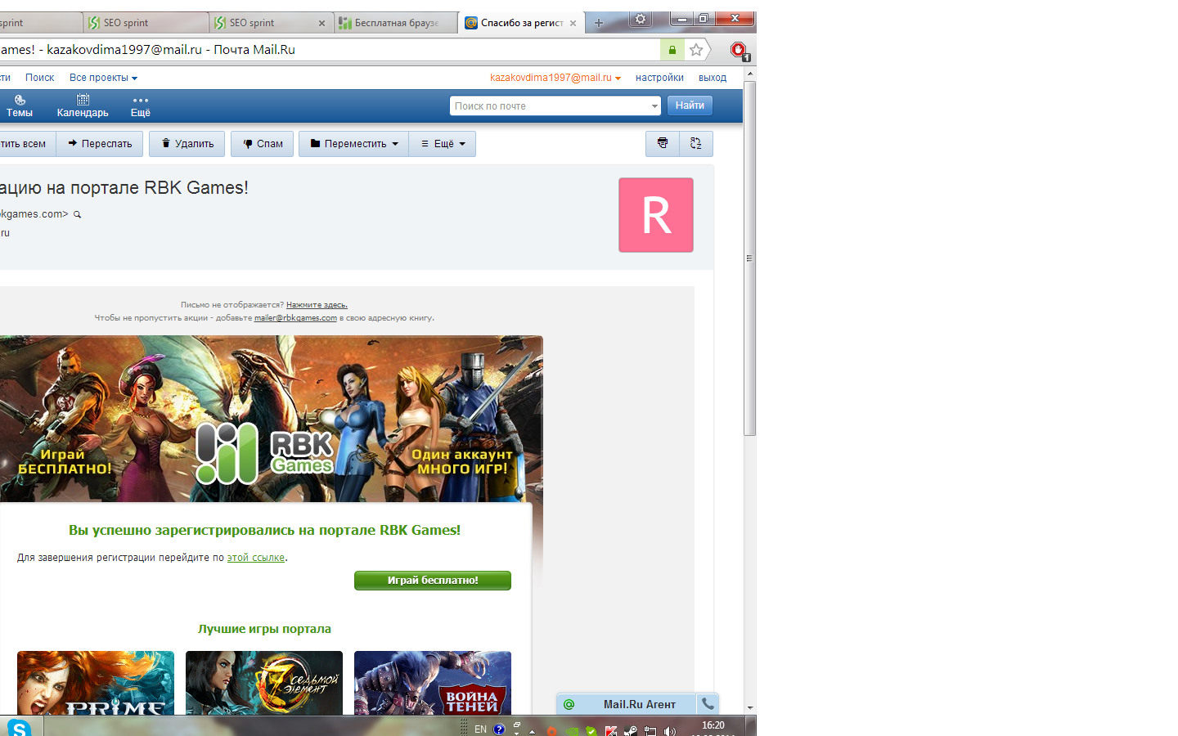
Task: Open Skype from the taskbar
Action: tap(19, 727)
